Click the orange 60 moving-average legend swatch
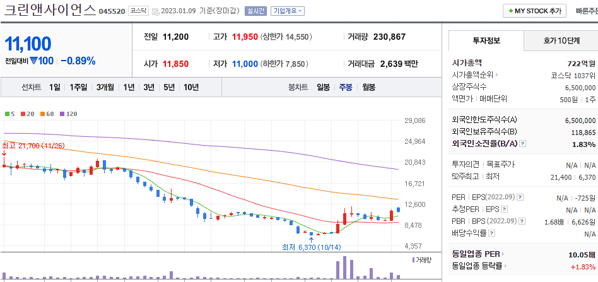The width and height of the screenshot is (598, 282). pos(44,114)
